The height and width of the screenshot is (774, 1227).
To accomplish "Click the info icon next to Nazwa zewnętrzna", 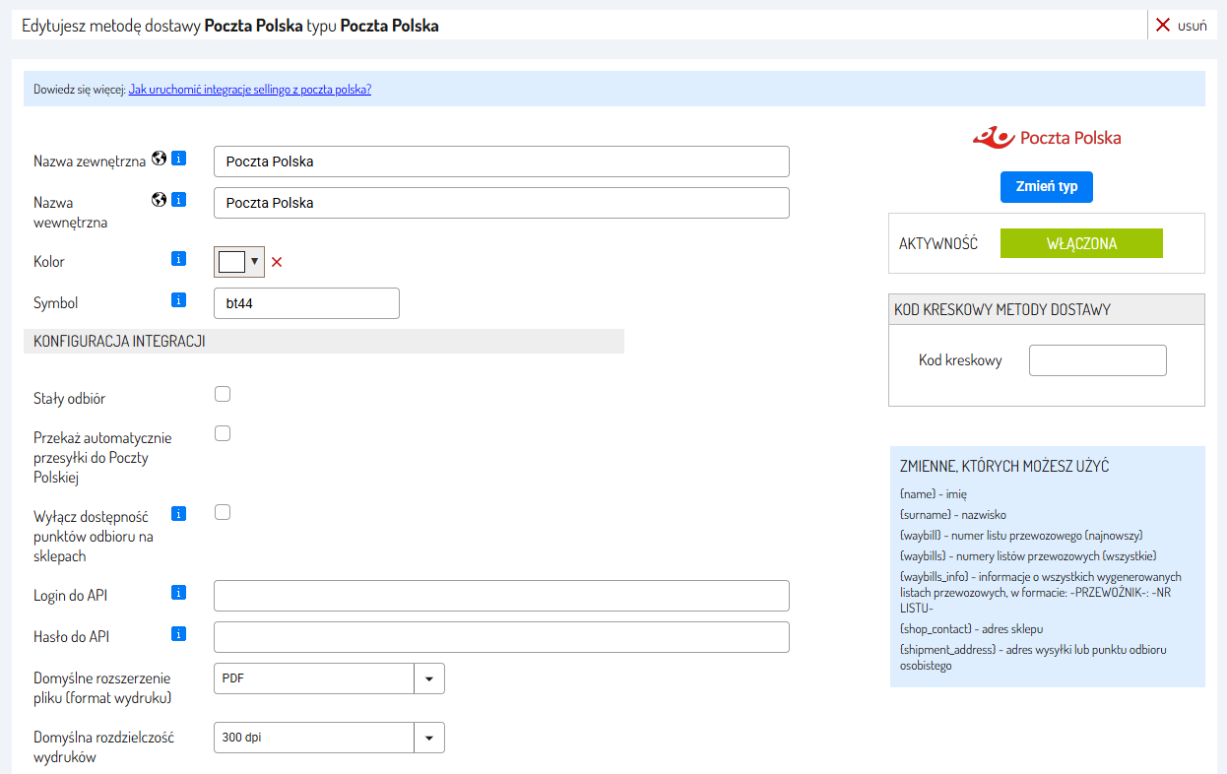I will 178,159.
